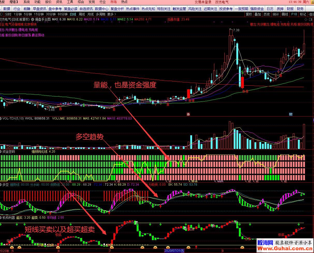
Task: Open the 资讯 menu
Action: 59,2
